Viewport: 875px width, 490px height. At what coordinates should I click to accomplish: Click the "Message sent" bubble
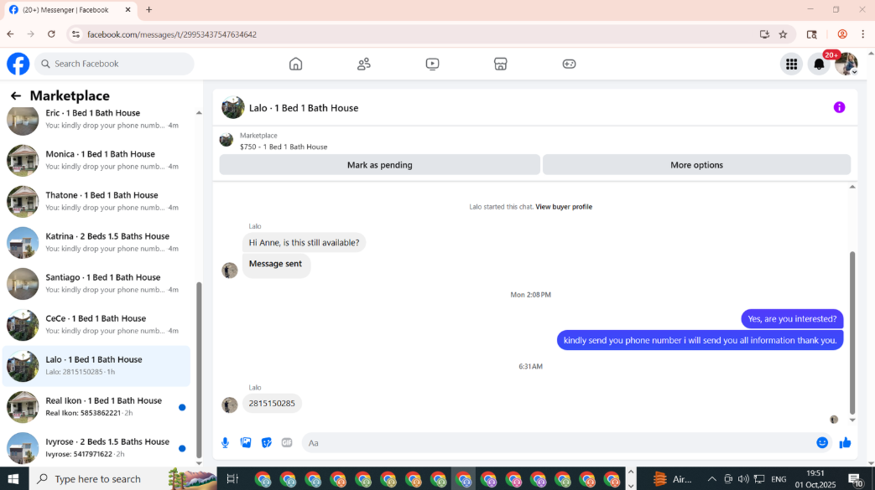276,266
